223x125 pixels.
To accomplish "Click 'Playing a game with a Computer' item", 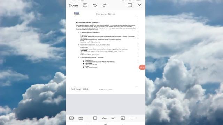I will [x=92, y=58].
